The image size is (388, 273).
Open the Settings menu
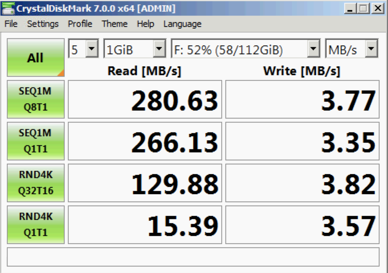pyautogui.click(x=43, y=24)
